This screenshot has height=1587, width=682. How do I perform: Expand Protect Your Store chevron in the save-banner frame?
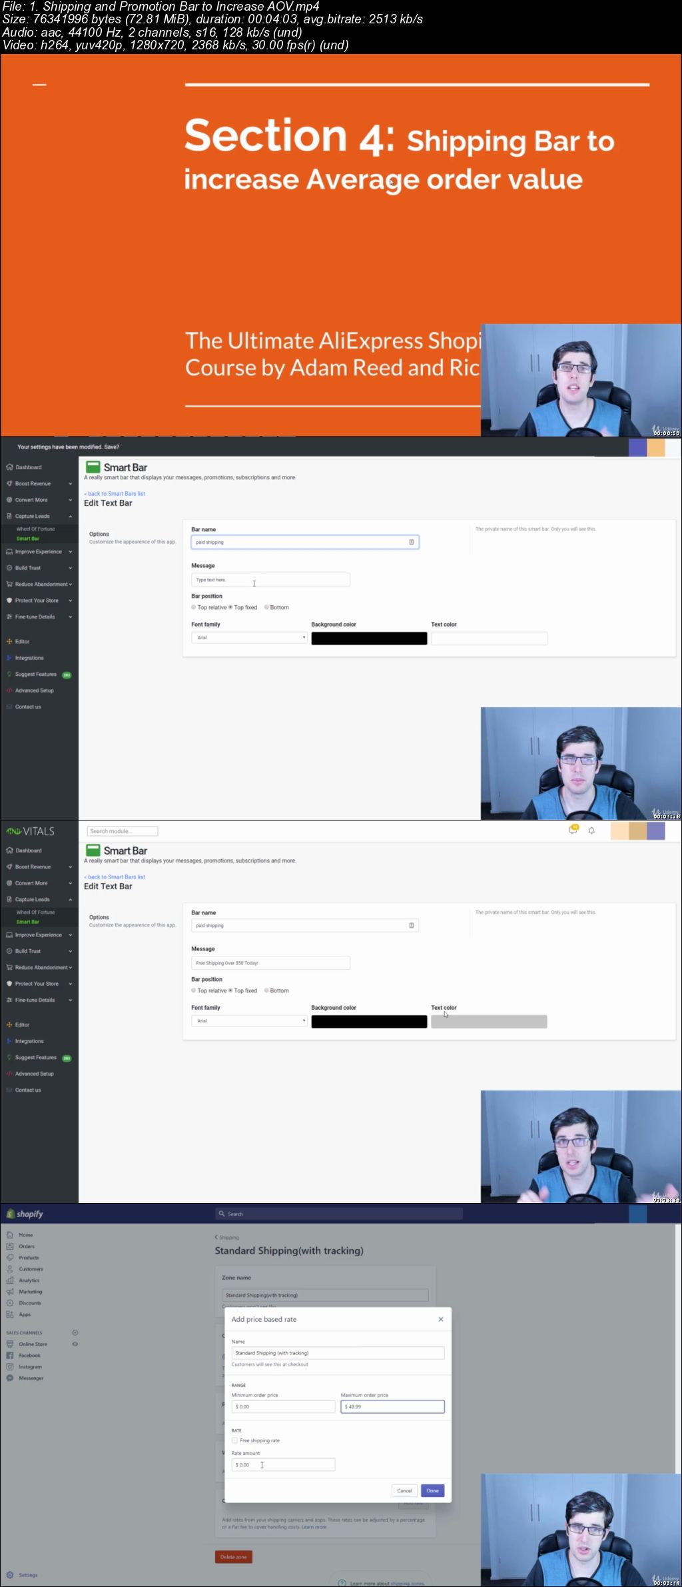(70, 601)
